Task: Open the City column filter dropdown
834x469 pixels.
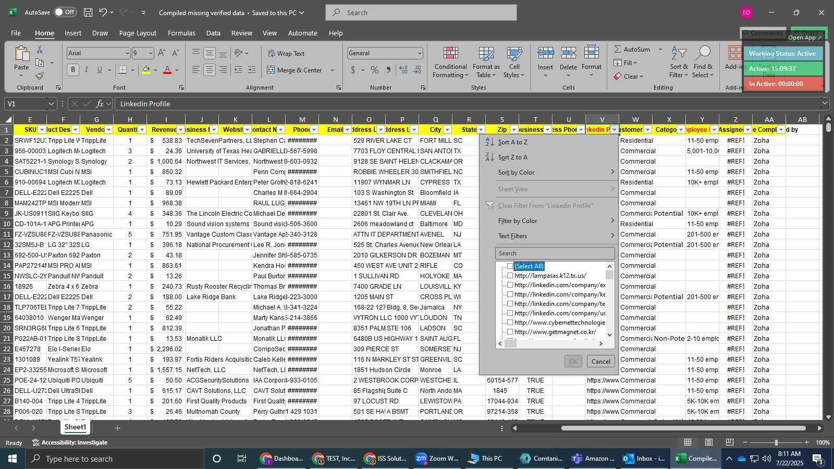Action: (447, 130)
